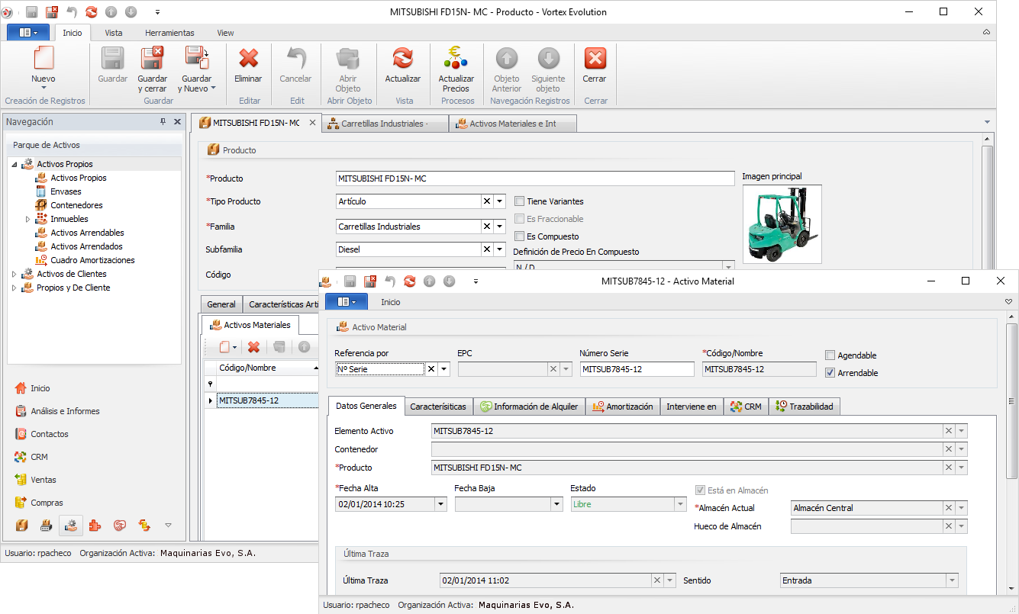Open the Sentido dropdown showing Entrada
Screen dimensions: 1019x614
951,580
